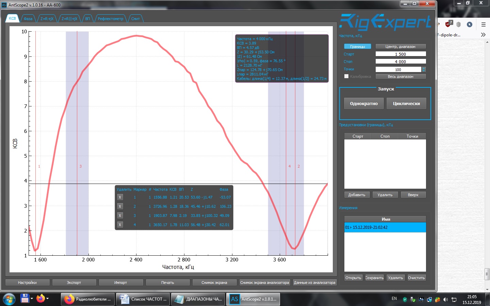Click the Точки spinner arrows
Image resolution: width=490 pixels, height=306 pixels.
point(424,69)
